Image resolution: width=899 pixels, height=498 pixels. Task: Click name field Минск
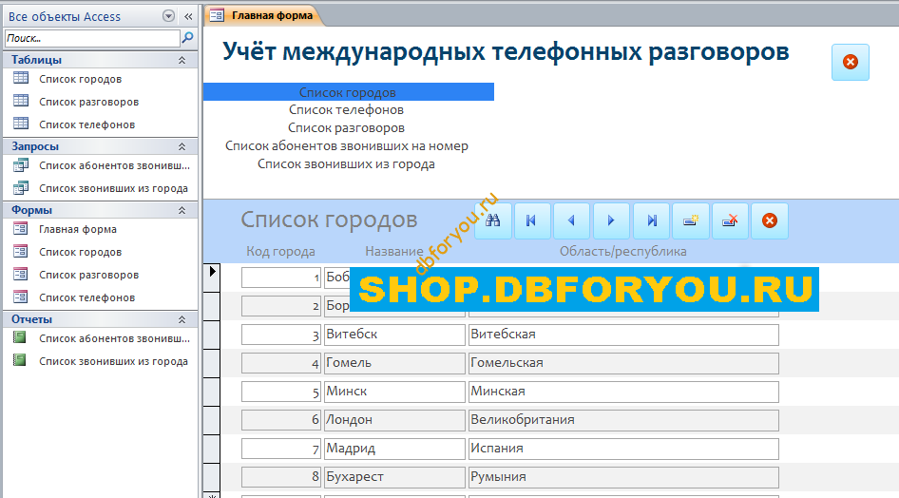[x=394, y=392]
